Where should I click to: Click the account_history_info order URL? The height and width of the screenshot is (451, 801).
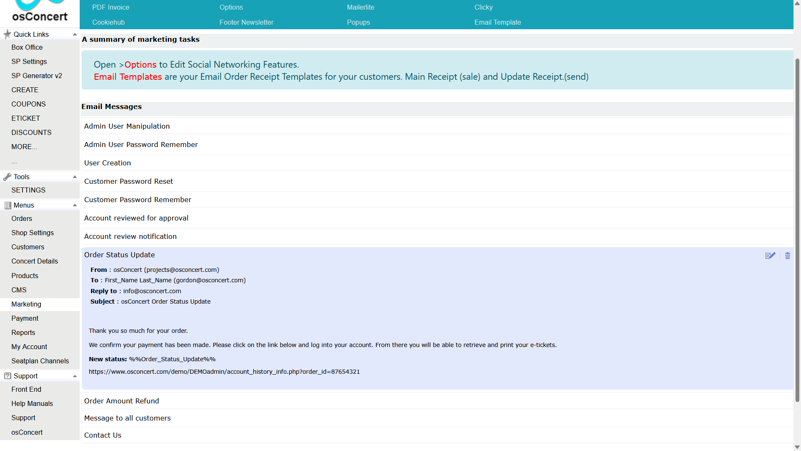click(224, 372)
